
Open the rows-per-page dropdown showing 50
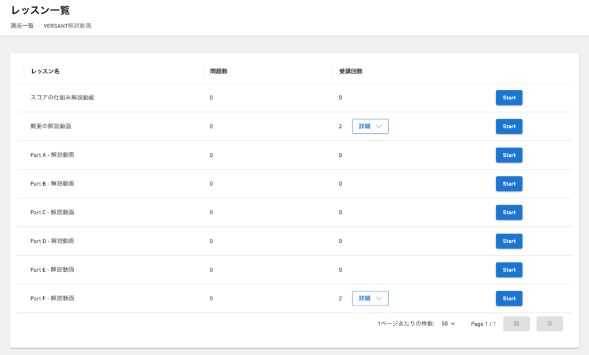[x=448, y=324]
